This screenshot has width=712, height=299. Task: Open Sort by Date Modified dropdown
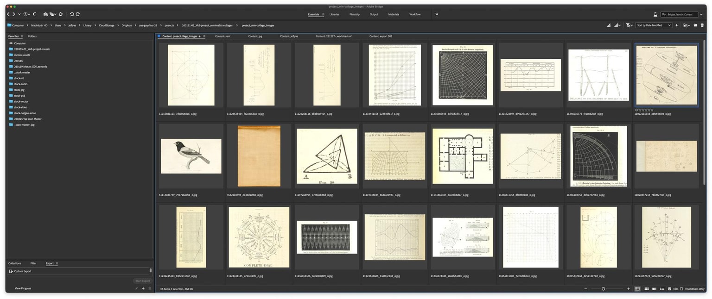tap(654, 25)
